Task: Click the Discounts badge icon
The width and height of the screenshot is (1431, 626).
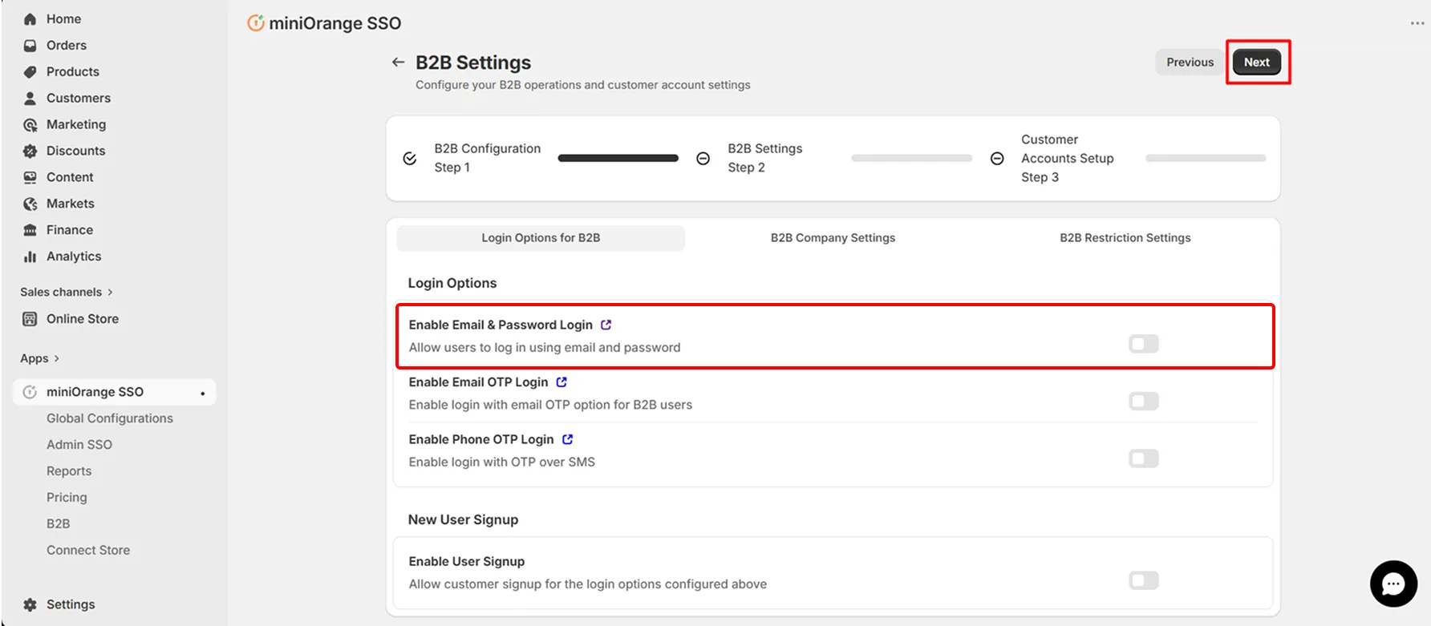Action: 30,151
